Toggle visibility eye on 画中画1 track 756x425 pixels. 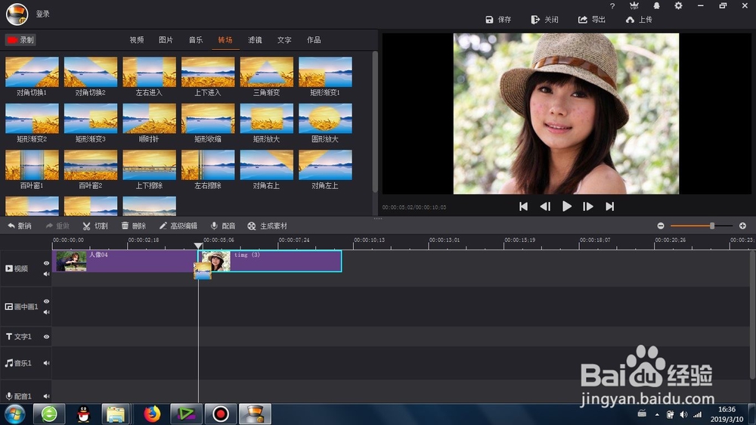tap(46, 302)
